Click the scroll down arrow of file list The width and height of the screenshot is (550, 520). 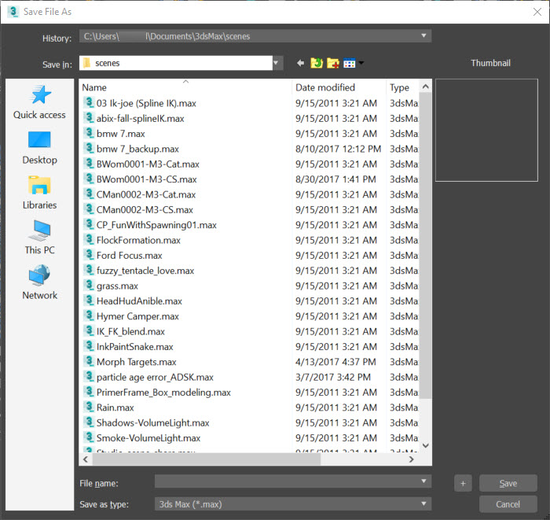point(426,445)
